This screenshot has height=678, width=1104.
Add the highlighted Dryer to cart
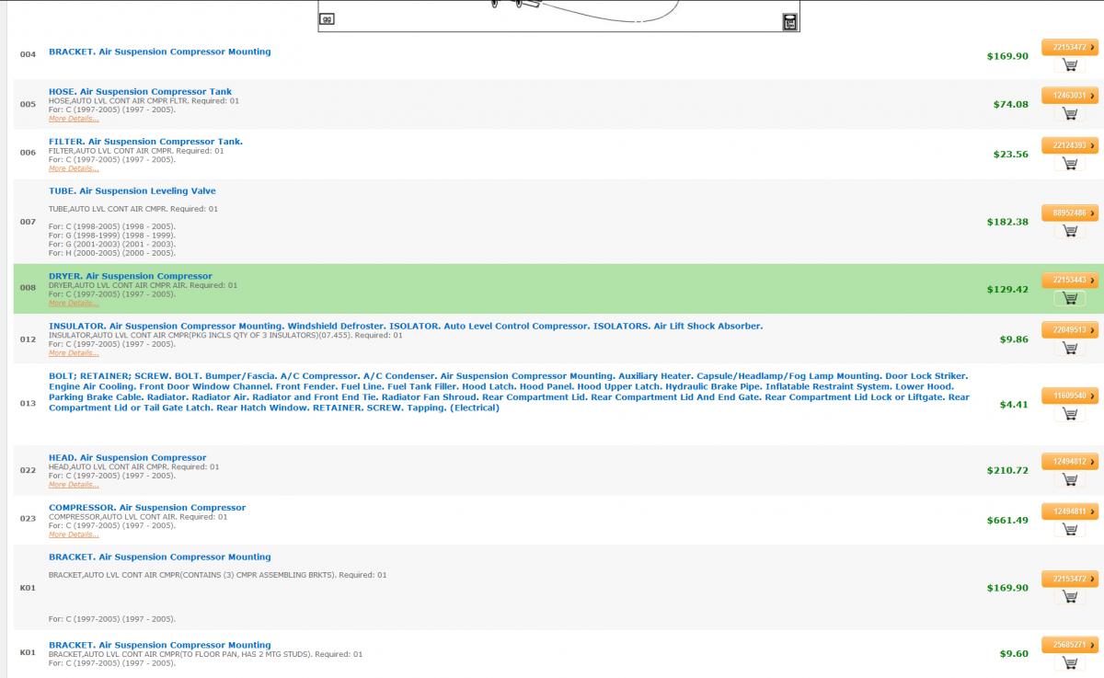pos(1069,298)
